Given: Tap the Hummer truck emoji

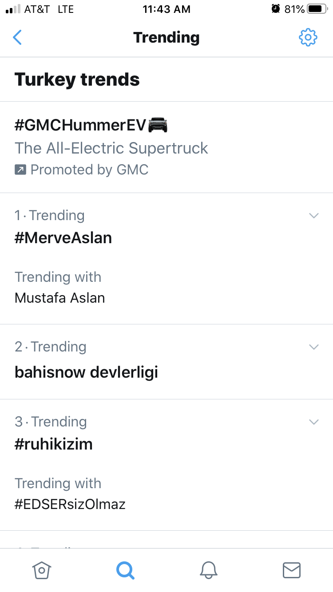Looking at the screenshot, I should (158, 125).
